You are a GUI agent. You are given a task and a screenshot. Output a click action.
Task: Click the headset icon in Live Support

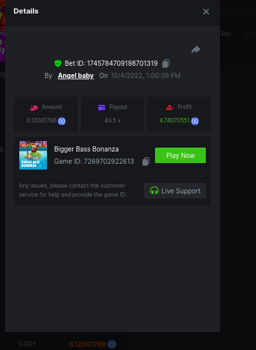pyautogui.click(x=154, y=190)
